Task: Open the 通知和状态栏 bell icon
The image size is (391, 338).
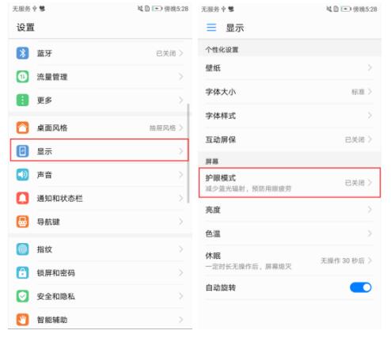Action: tap(22, 198)
